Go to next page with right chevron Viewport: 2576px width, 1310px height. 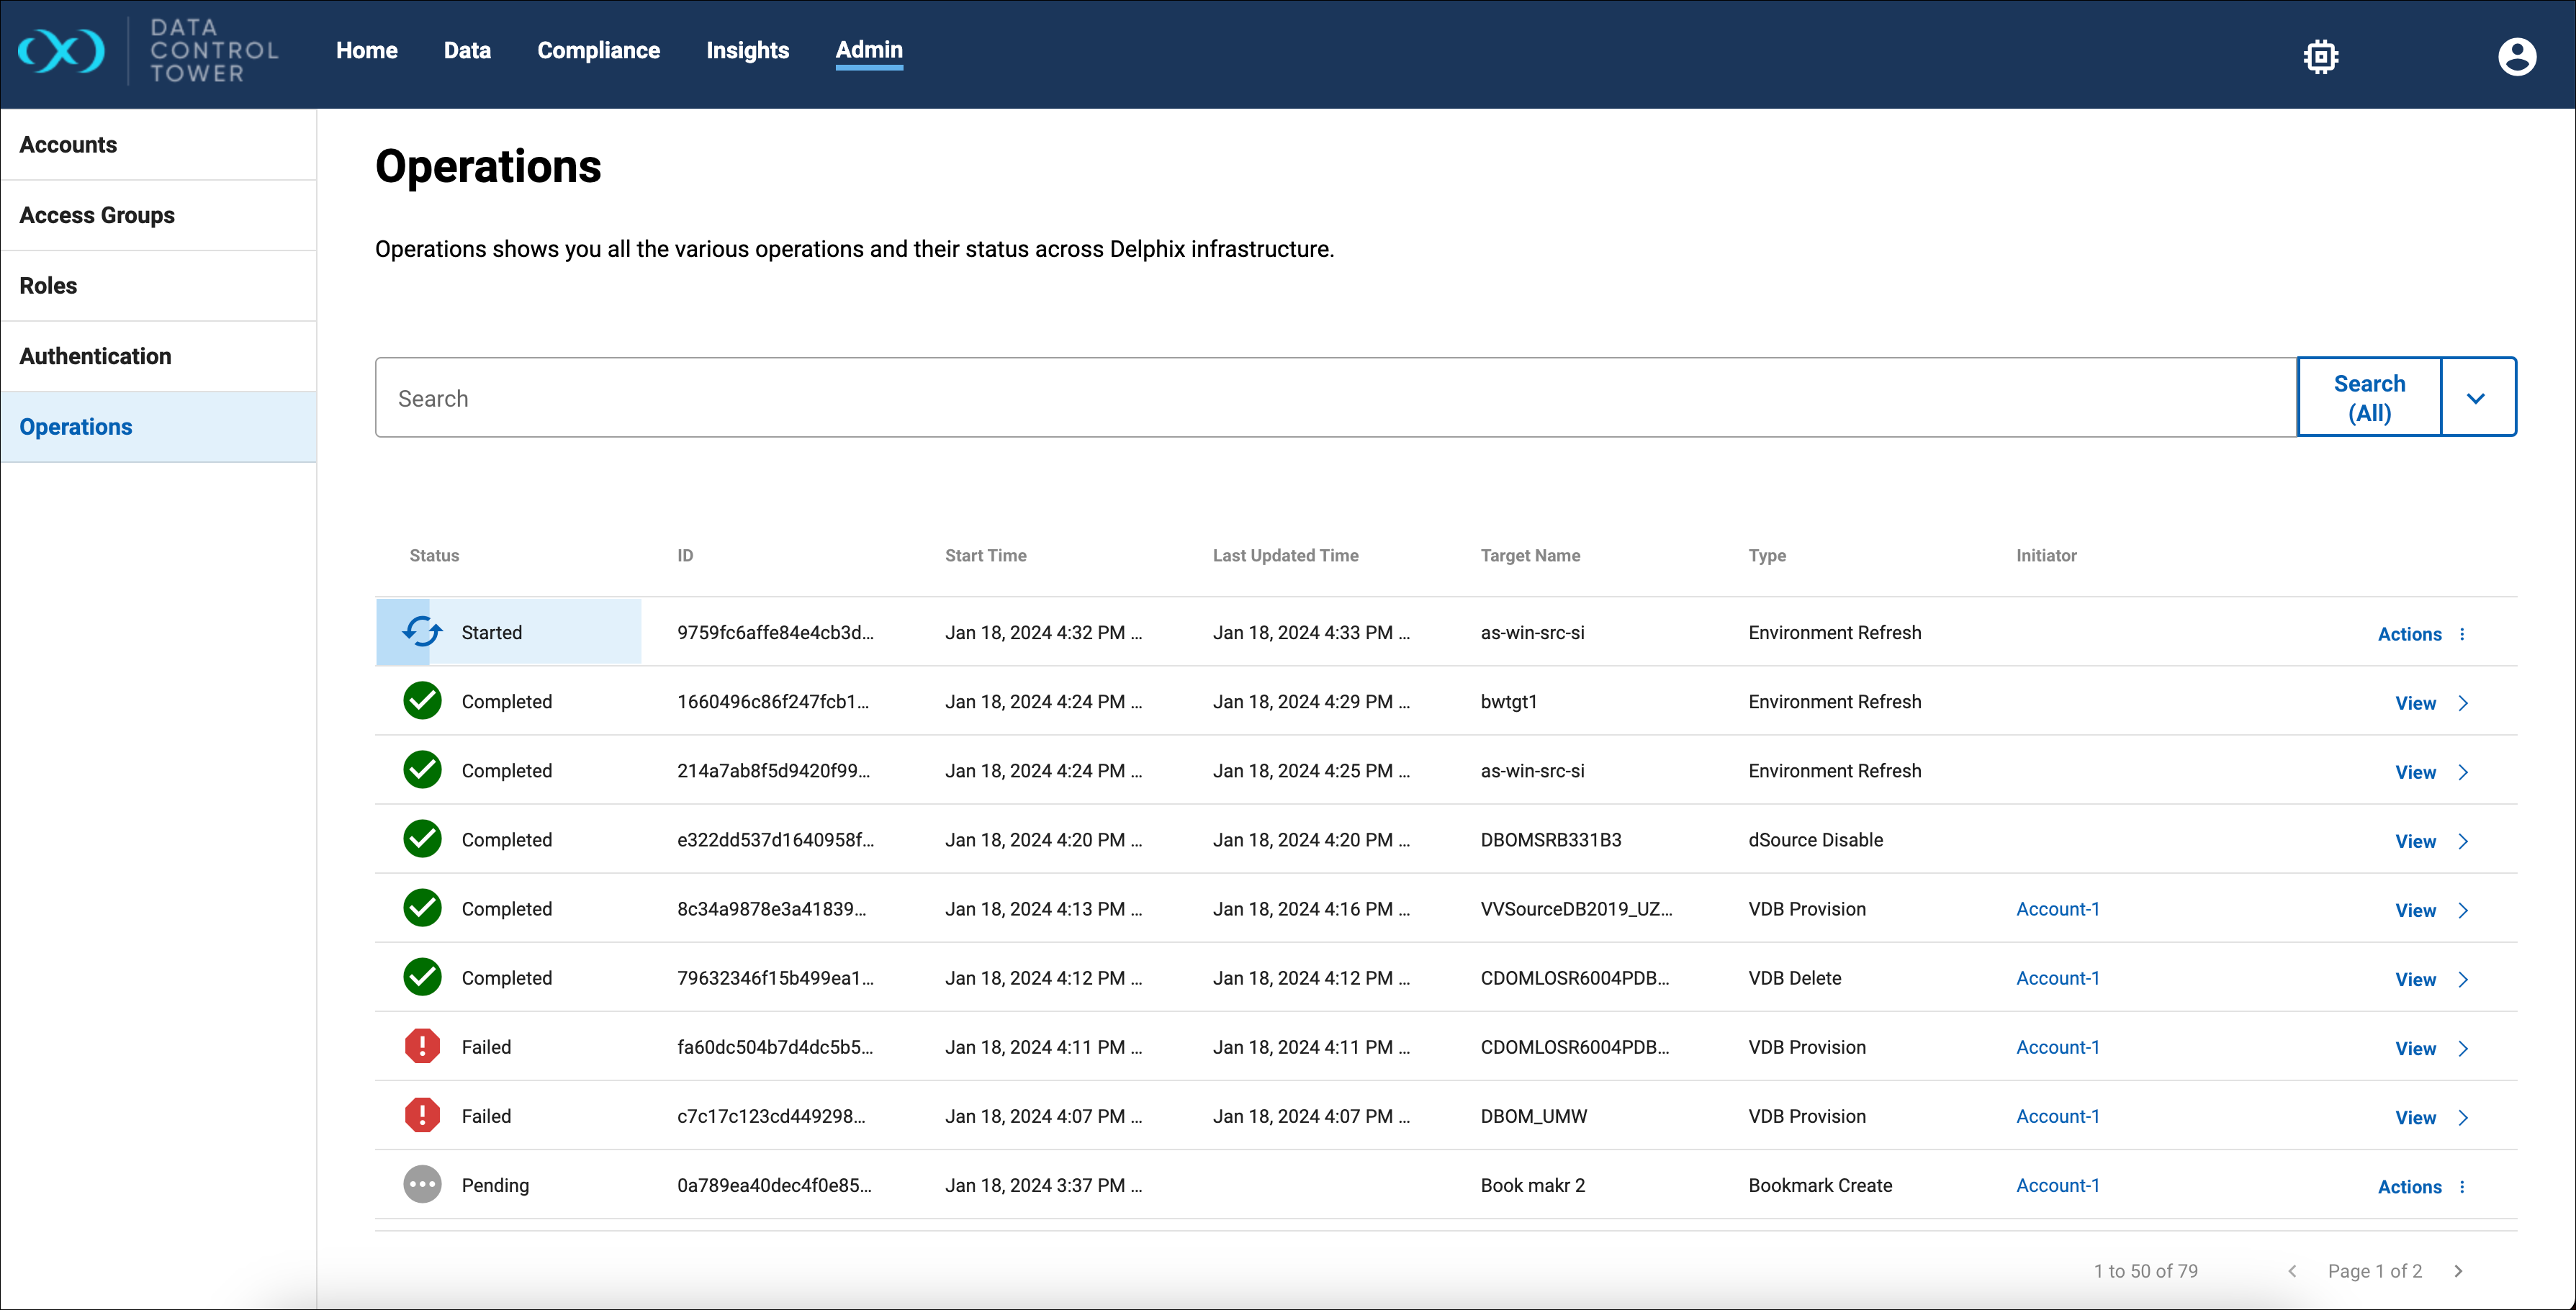click(2458, 1271)
